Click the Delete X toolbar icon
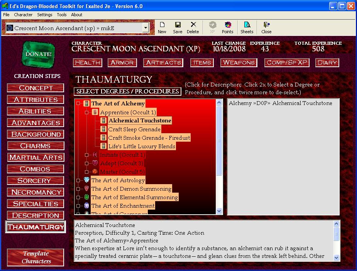357x271 pixels. point(193,25)
